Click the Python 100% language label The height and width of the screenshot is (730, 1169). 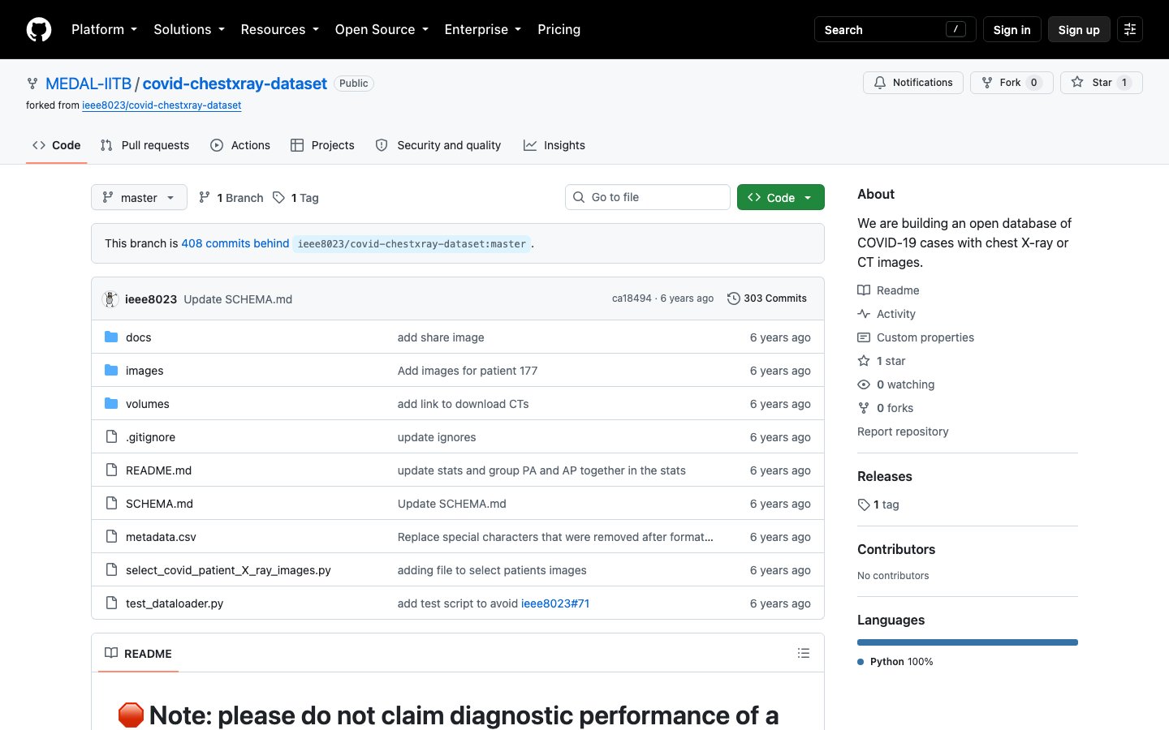(x=895, y=662)
